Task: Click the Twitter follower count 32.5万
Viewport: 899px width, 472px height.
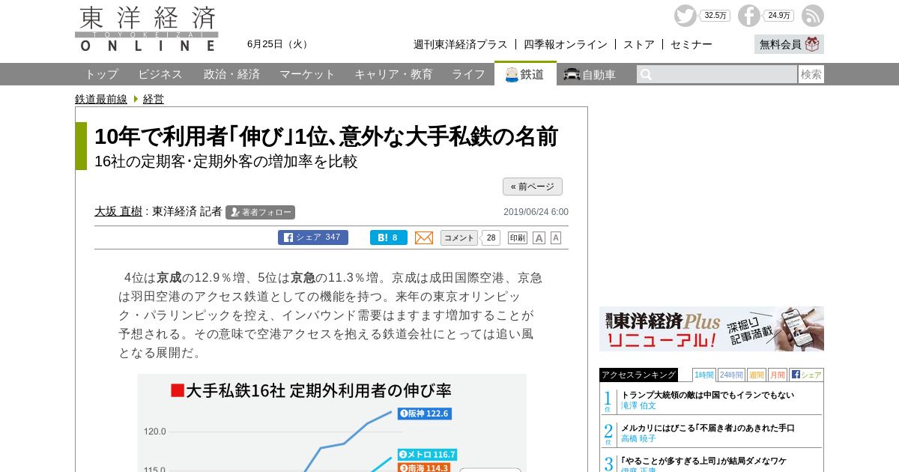Action: coord(715,16)
